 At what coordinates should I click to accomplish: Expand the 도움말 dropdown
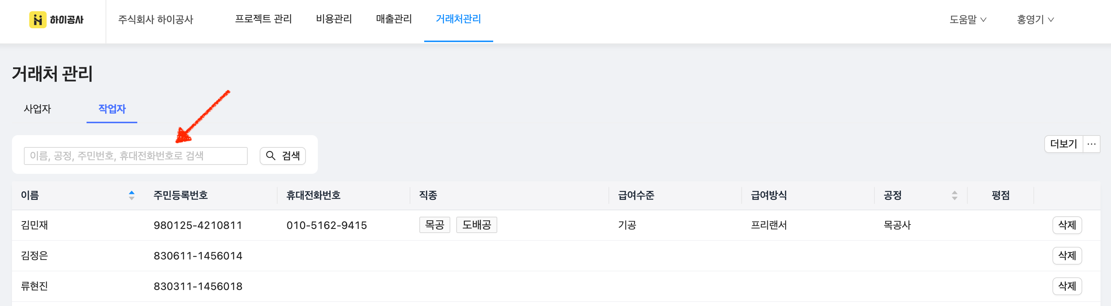tap(967, 19)
